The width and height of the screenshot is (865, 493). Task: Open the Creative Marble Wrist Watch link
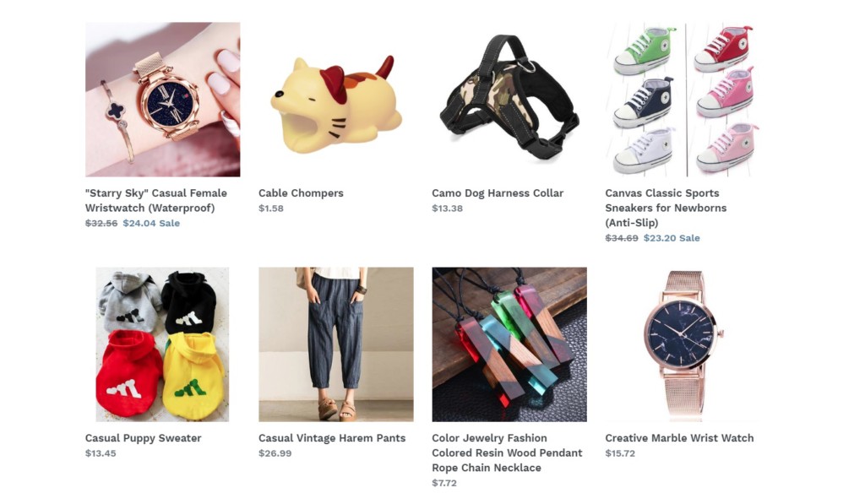coord(679,438)
